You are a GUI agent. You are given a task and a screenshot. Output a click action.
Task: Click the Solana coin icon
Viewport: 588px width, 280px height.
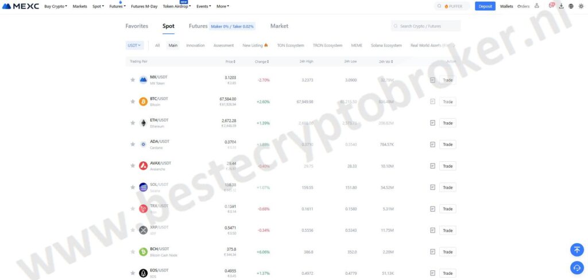pos(143,188)
